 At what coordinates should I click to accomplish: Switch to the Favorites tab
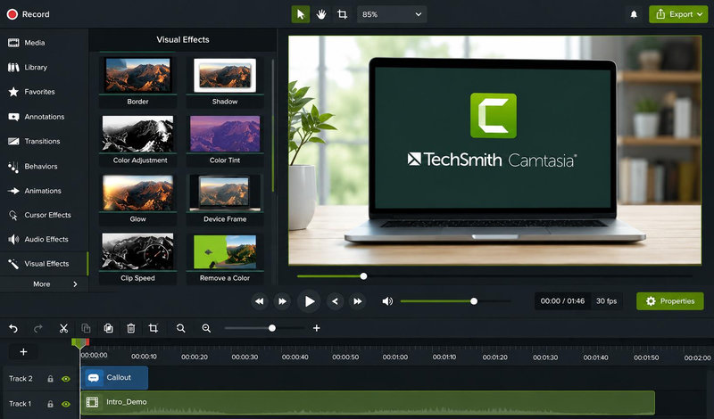[x=44, y=92]
